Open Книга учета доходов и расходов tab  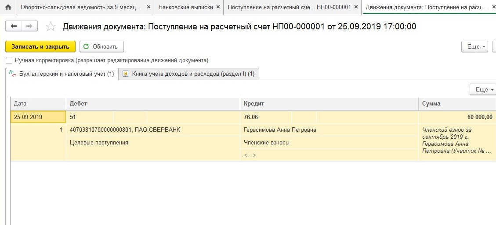point(189,74)
